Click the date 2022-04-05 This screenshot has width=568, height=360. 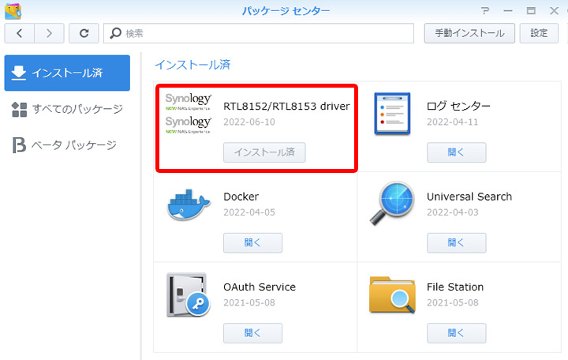click(249, 212)
